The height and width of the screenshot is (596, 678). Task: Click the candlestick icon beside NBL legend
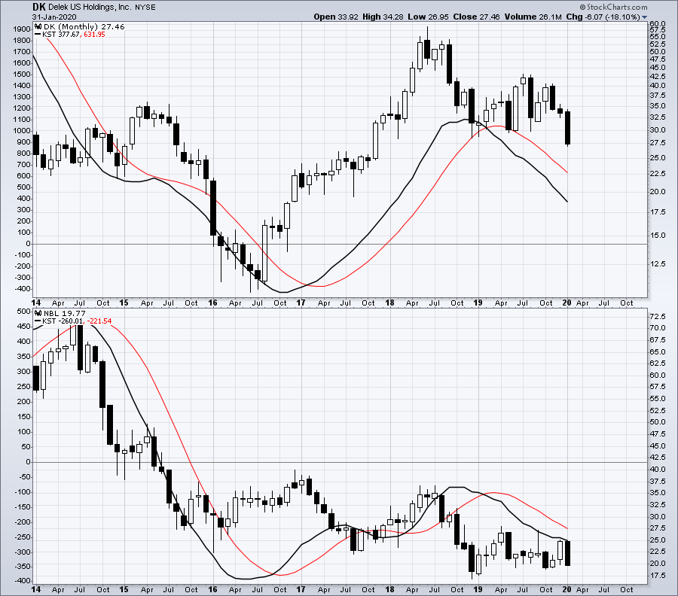click(x=38, y=312)
